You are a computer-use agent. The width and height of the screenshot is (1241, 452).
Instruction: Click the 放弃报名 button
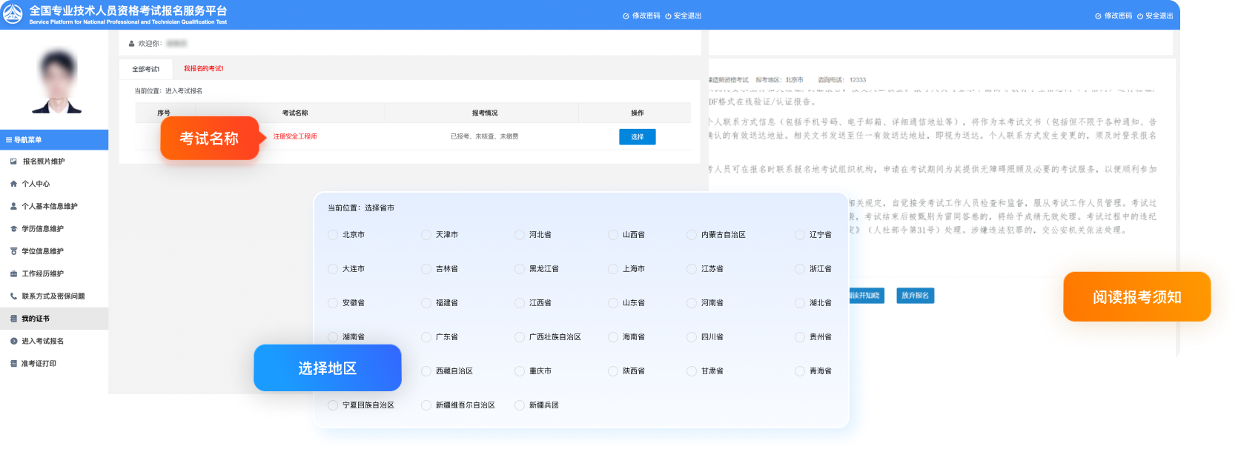click(915, 296)
